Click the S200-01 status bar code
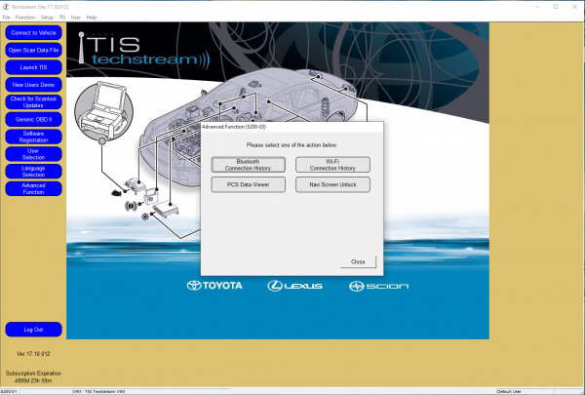585x395 pixels. pos(9,392)
